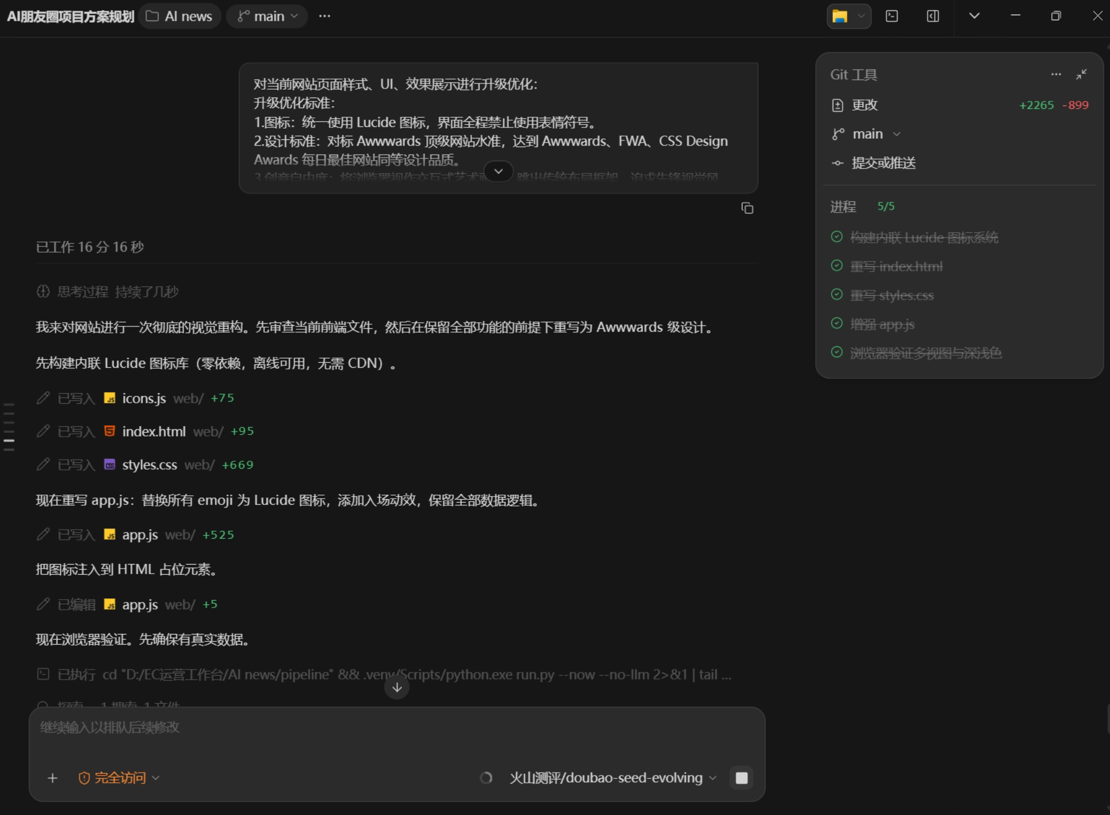Toggle the side panel layout icon
The image size is (1110, 815).
pos(933,16)
